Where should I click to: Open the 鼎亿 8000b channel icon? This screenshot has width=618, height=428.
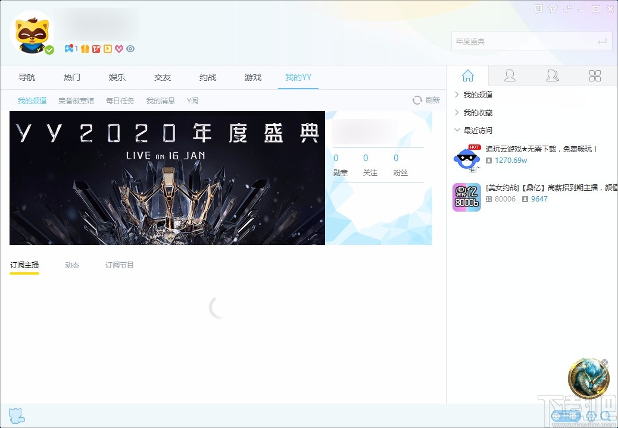click(467, 197)
